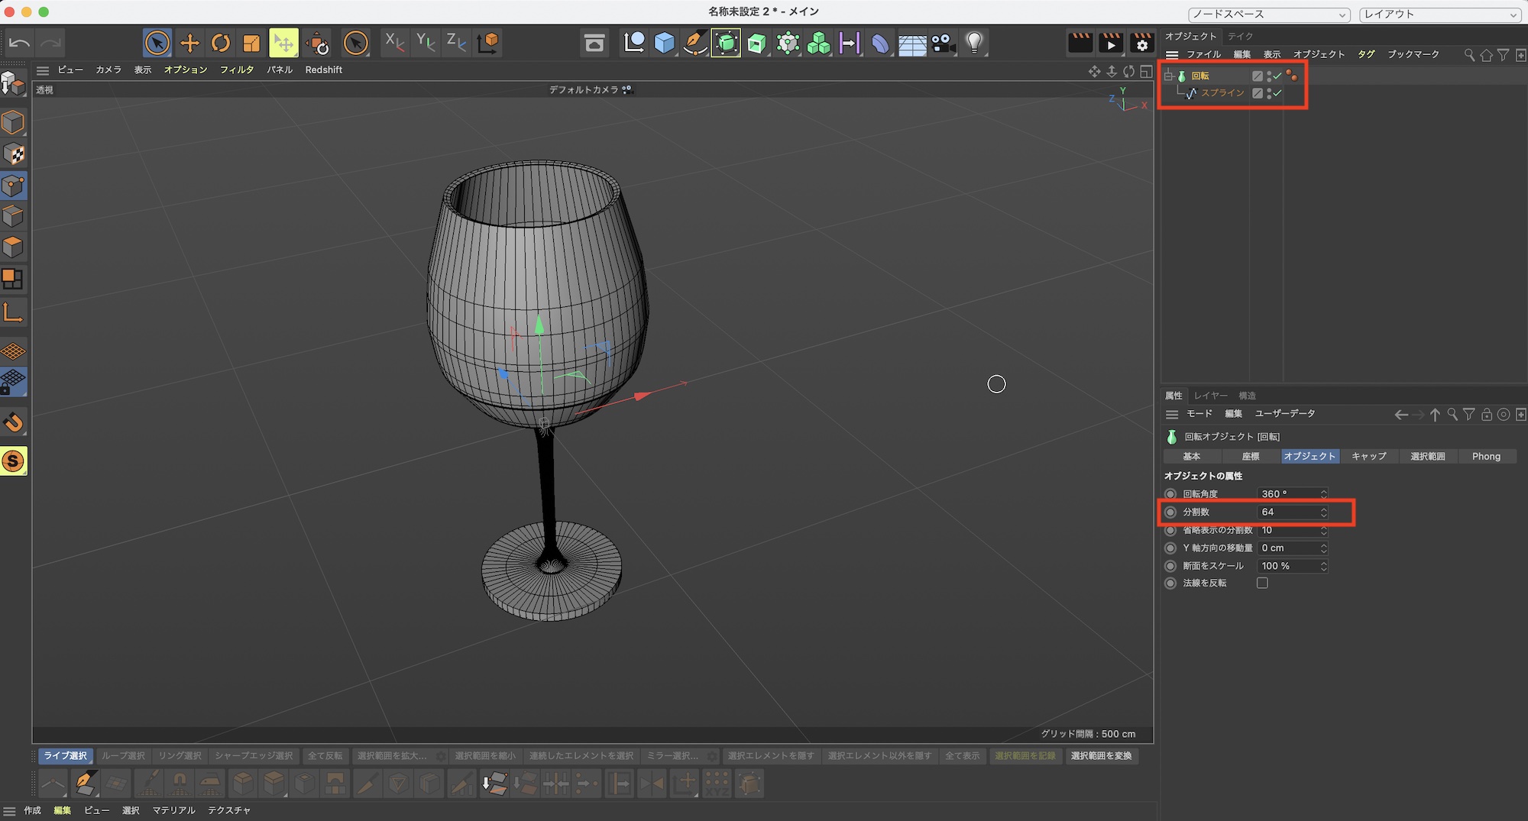
Task: Open the フィルタ viewport menu
Action: (x=236, y=69)
